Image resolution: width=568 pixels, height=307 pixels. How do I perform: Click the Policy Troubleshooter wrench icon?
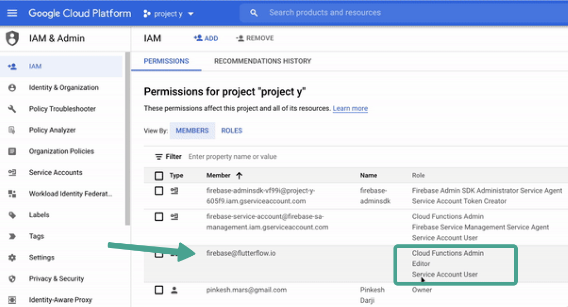(12, 109)
